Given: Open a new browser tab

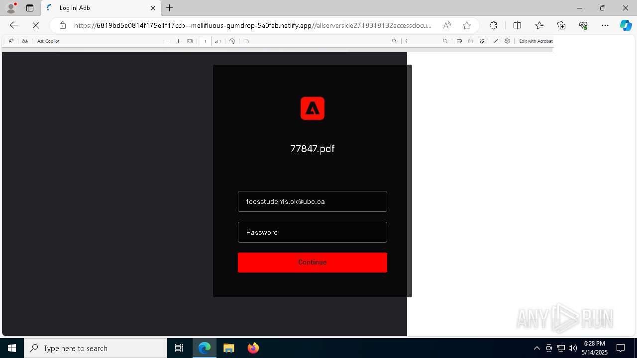Looking at the screenshot, I should coord(170,8).
